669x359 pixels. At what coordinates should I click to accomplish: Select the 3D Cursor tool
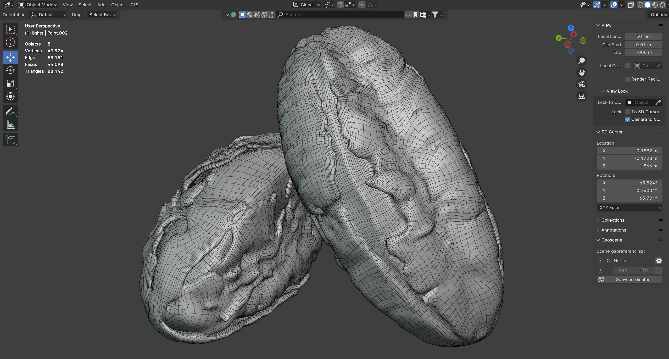(10, 42)
